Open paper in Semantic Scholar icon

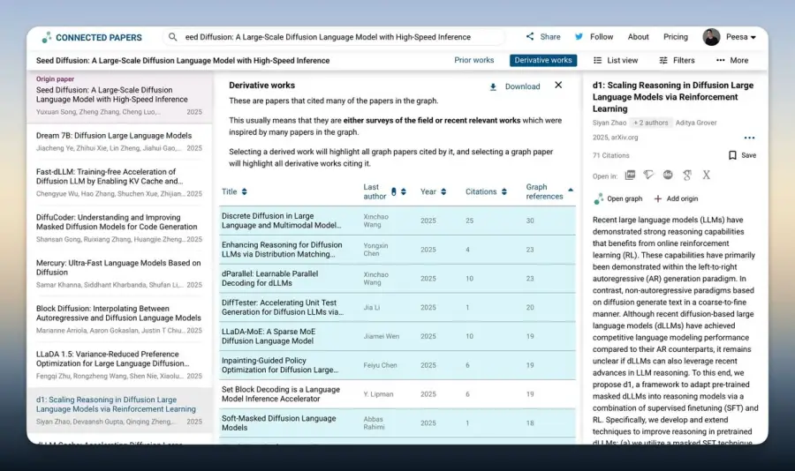(x=648, y=176)
